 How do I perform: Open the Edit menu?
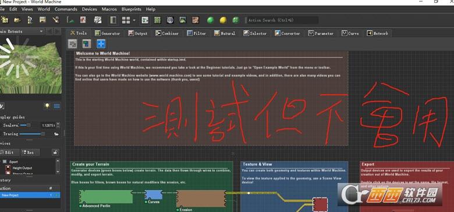click(x=13, y=9)
